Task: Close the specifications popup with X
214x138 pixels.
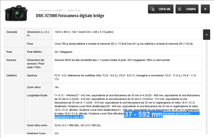Action: (205, 9)
